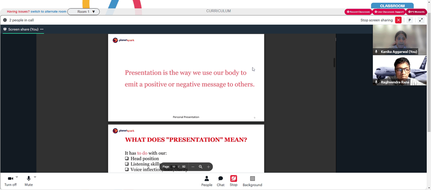This screenshot has width=431, height=190.
Task: Expand microphone options chevron
Action: point(35,177)
